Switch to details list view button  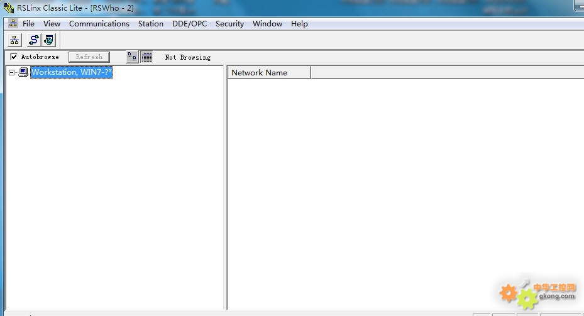[x=146, y=57]
